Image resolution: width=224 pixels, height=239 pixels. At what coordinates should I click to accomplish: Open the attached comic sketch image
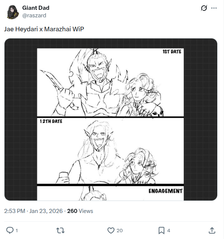tap(111, 119)
